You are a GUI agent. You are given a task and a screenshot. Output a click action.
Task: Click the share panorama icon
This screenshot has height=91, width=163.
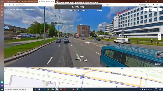coord(152,10)
